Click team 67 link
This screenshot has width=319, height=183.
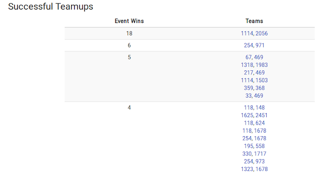249,57
